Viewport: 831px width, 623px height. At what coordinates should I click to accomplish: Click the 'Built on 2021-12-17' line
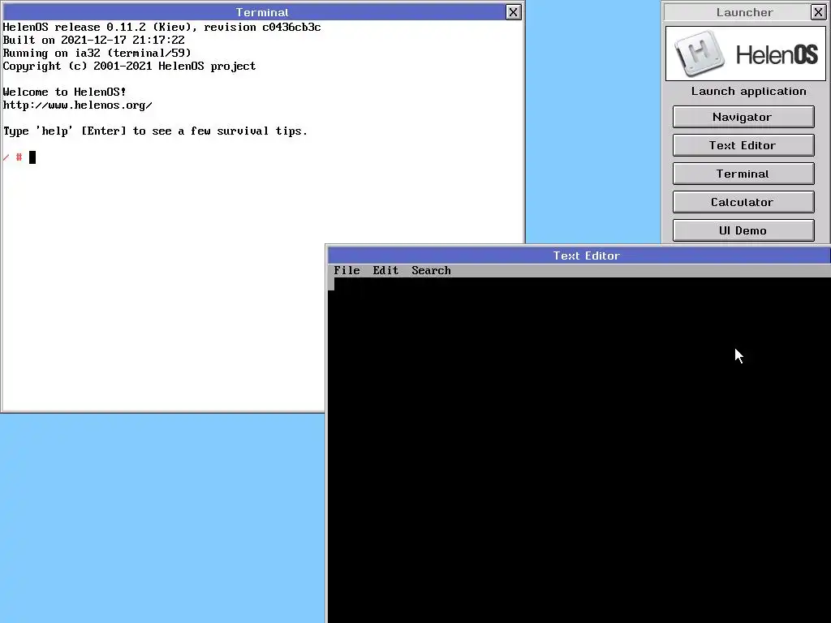click(94, 41)
